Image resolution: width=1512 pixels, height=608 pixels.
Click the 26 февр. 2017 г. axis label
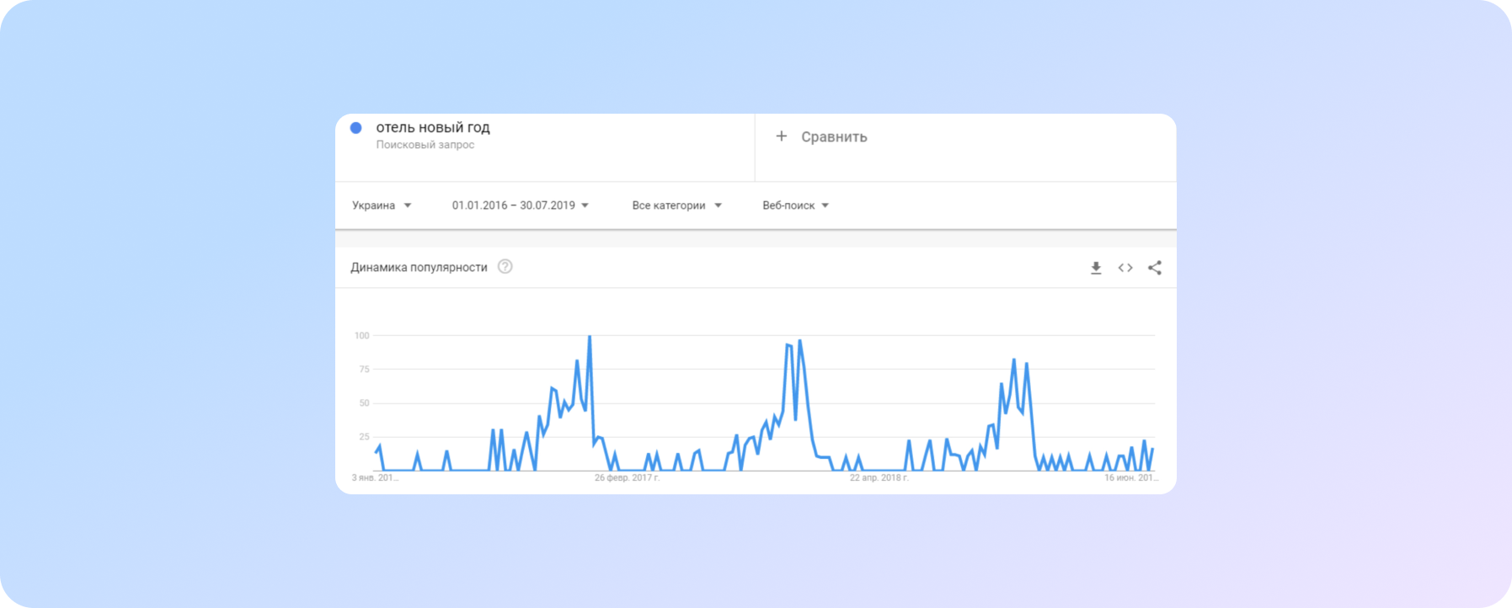[627, 477]
